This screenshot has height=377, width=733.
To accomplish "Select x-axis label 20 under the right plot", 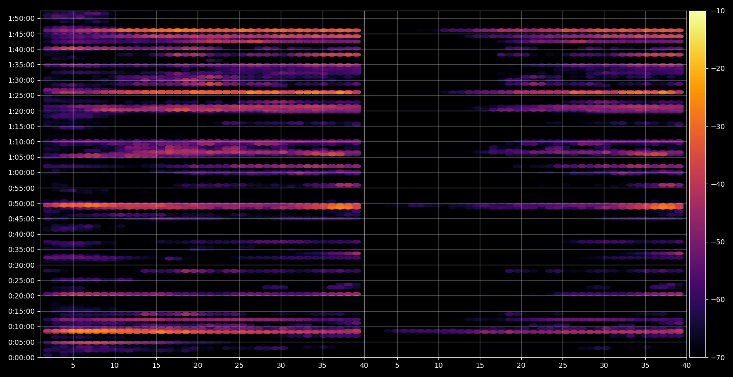I will pos(521,365).
